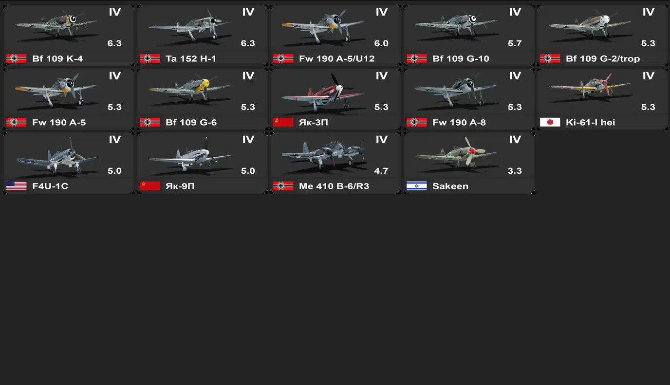
Task: Click the Israeli flag icon beside Sakeen
Action: [416, 186]
